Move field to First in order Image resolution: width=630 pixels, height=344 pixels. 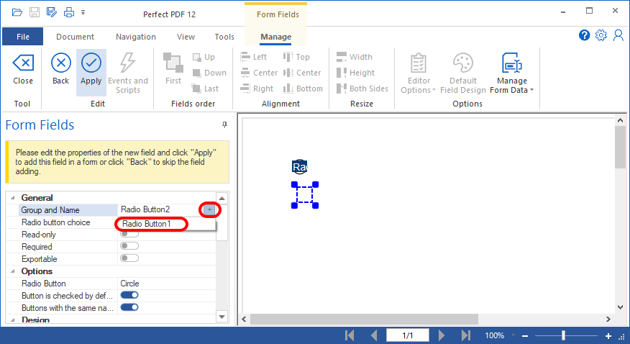[x=173, y=69]
